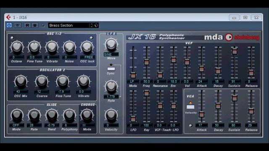The image size is (269, 151).
Task: Click the small round icon after W button
Action: tap(43, 25)
